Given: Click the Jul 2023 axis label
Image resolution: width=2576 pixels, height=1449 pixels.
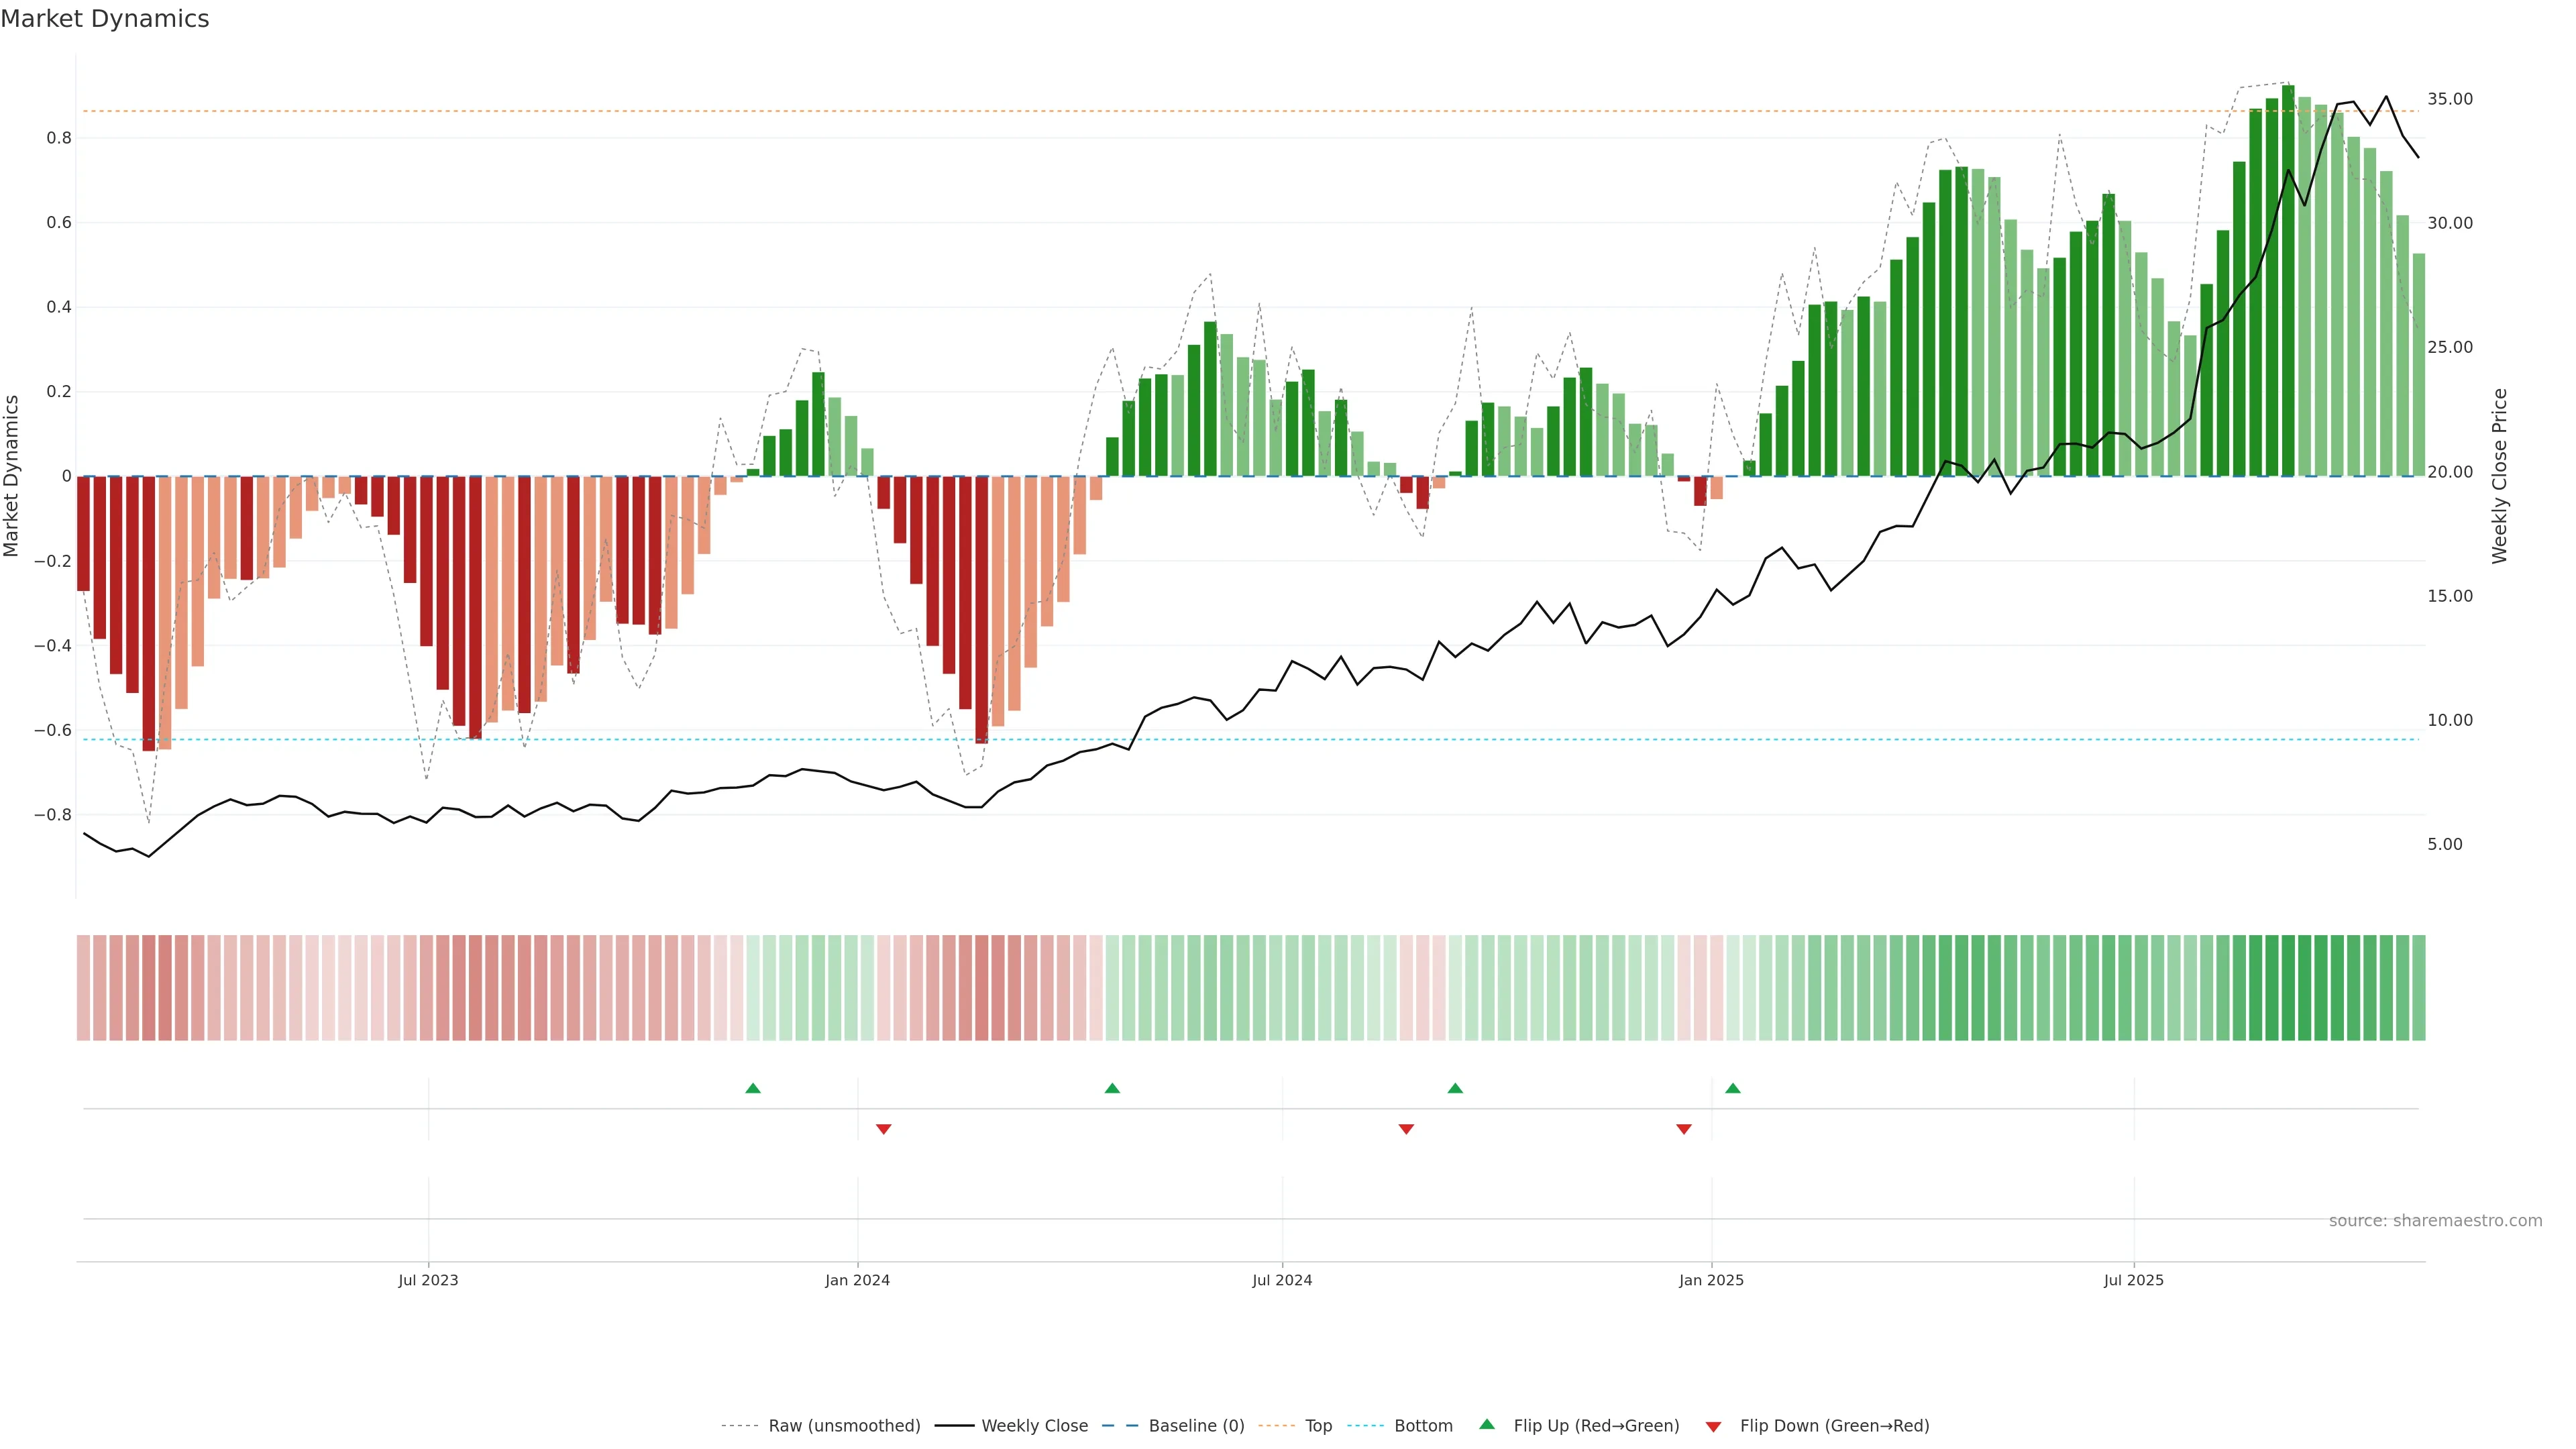Looking at the screenshot, I should coord(428,1280).
